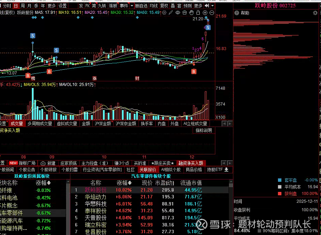Screen dimensions: 321x235
Task: Open the chip distribution panel gear settings
Action: (x=315, y=13)
